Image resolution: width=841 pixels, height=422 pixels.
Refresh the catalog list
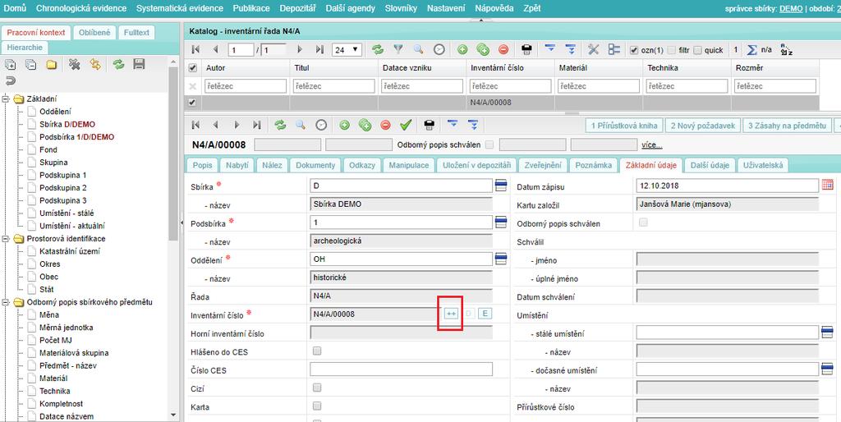pyautogui.click(x=378, y=50)
